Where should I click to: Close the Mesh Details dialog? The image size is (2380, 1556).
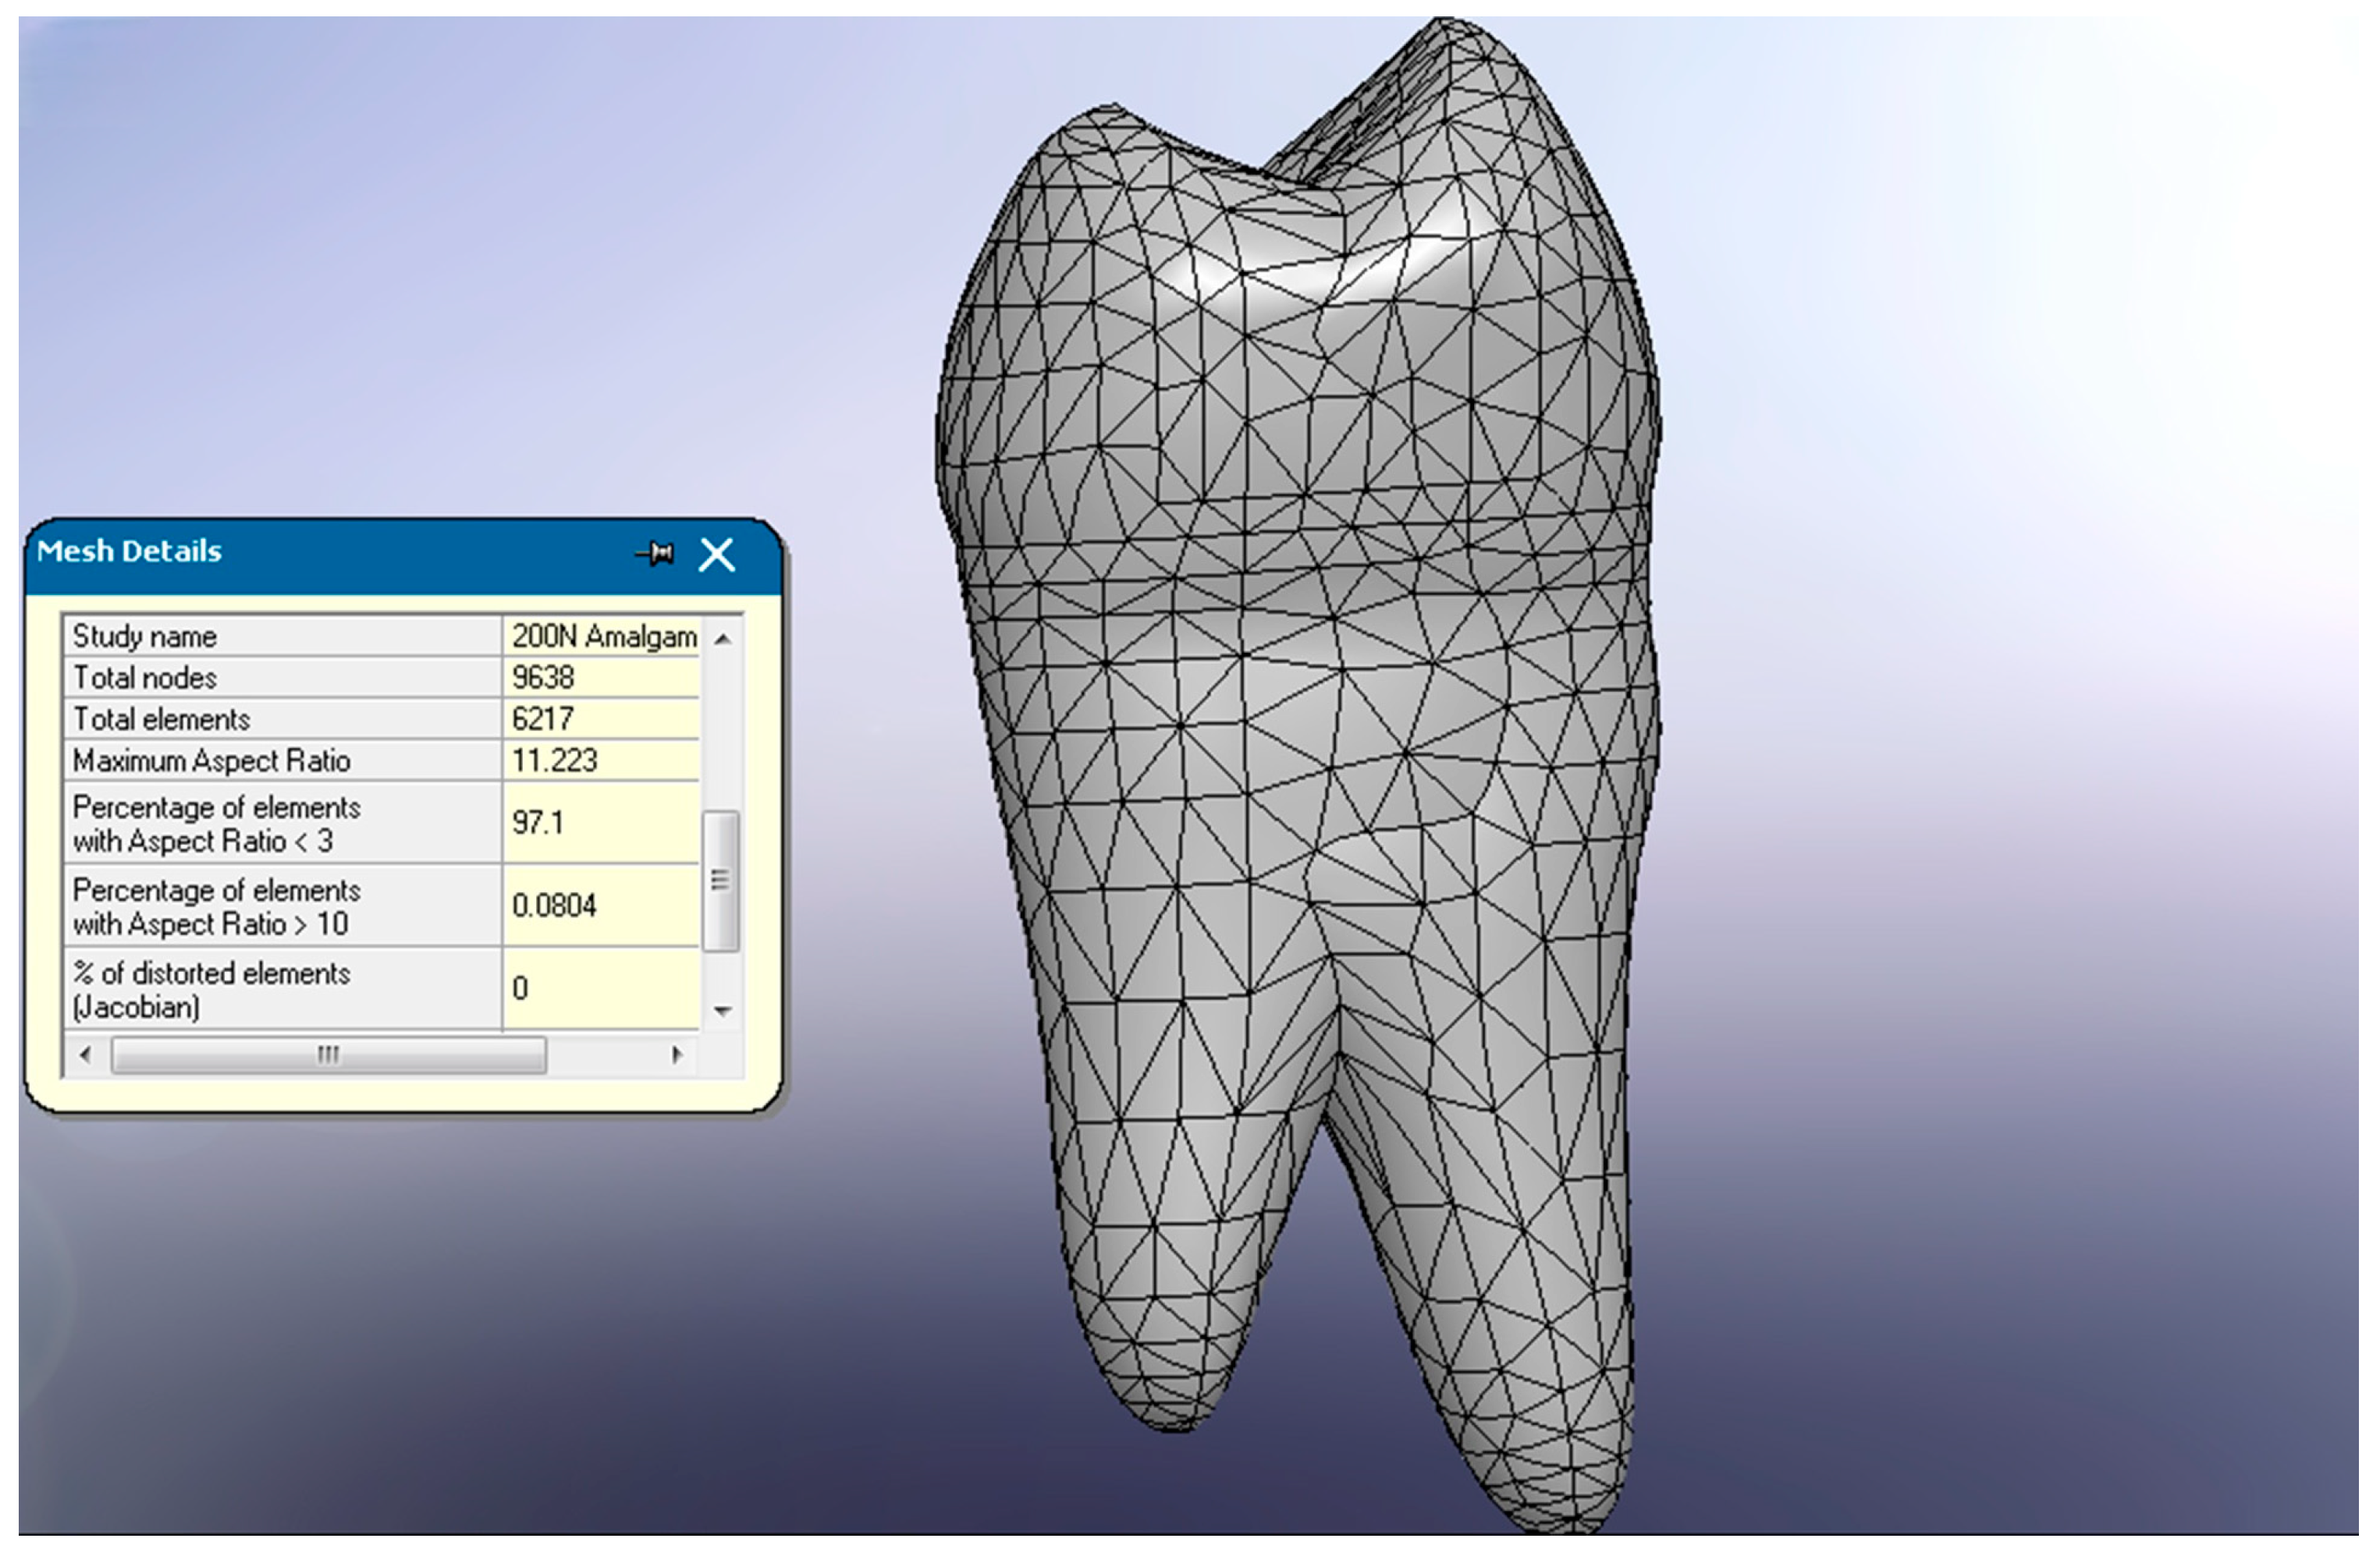coord(716,554)
